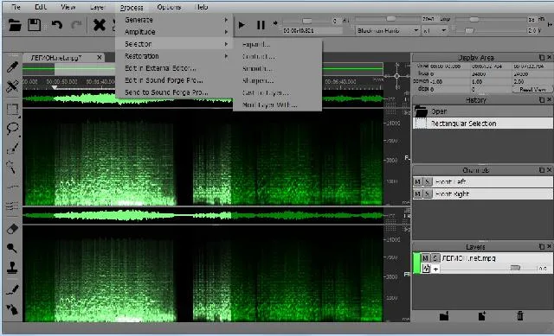
Task: Select the Brush selection tool
Action: click(12, 149)
